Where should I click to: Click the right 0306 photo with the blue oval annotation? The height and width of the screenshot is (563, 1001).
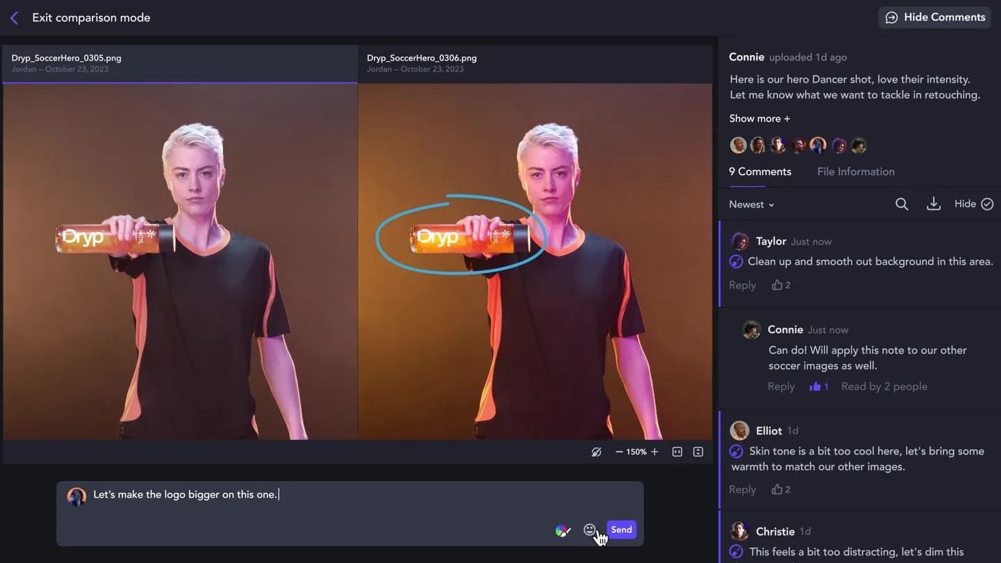tap(535, 261)
